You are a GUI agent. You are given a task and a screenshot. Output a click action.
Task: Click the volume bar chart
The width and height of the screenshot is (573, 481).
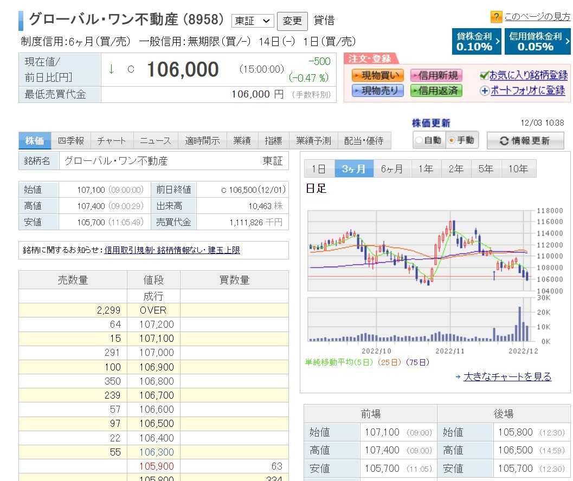(x=419, y=320)
